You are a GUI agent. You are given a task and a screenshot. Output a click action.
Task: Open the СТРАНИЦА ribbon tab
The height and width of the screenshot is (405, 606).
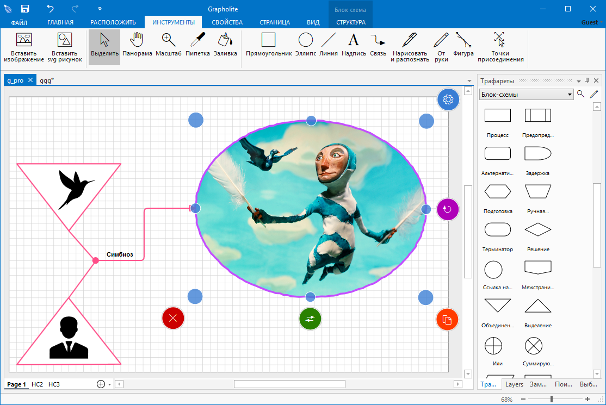(x=275, y=22)
